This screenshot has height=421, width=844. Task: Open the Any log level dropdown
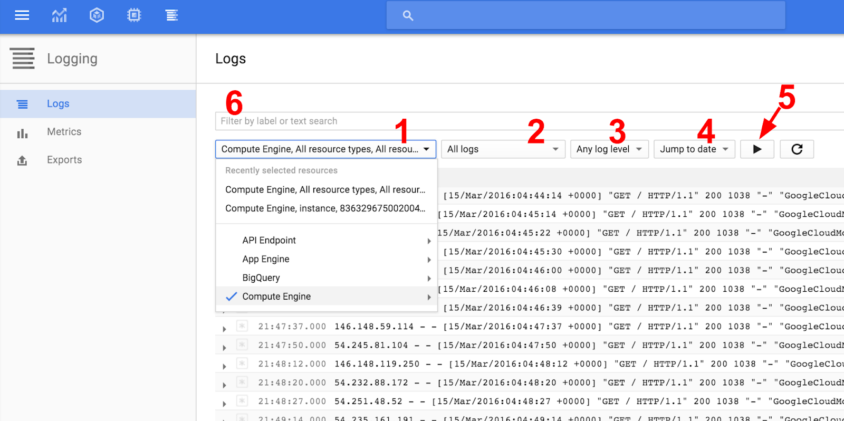coord(609,149)
